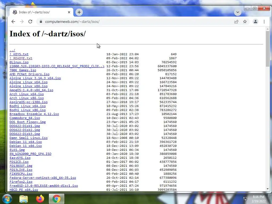
Task: Click the ELKS.img link
Action: (x=17, y=150)
